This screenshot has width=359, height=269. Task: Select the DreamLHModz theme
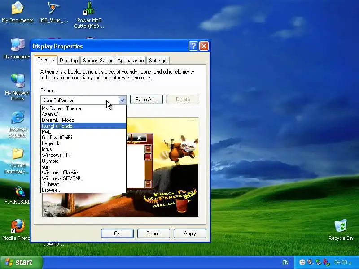83,120
